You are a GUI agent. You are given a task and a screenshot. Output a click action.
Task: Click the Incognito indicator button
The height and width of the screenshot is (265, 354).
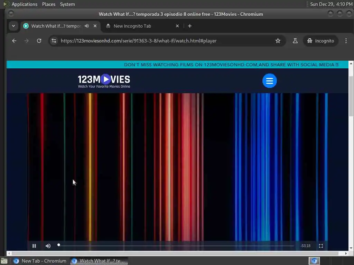[320, 41]
